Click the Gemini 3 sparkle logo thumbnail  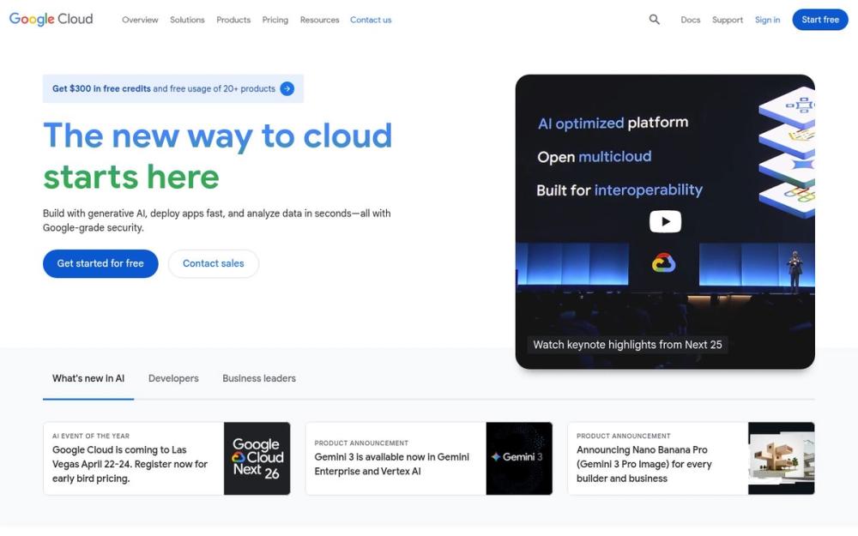coord(520,457)
